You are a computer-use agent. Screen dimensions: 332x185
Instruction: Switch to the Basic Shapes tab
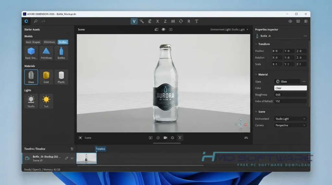point(33,42)
